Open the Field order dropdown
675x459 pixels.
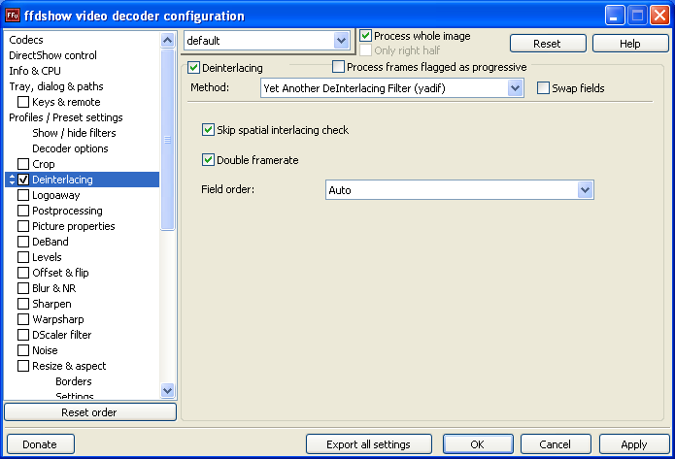[585, 189]
